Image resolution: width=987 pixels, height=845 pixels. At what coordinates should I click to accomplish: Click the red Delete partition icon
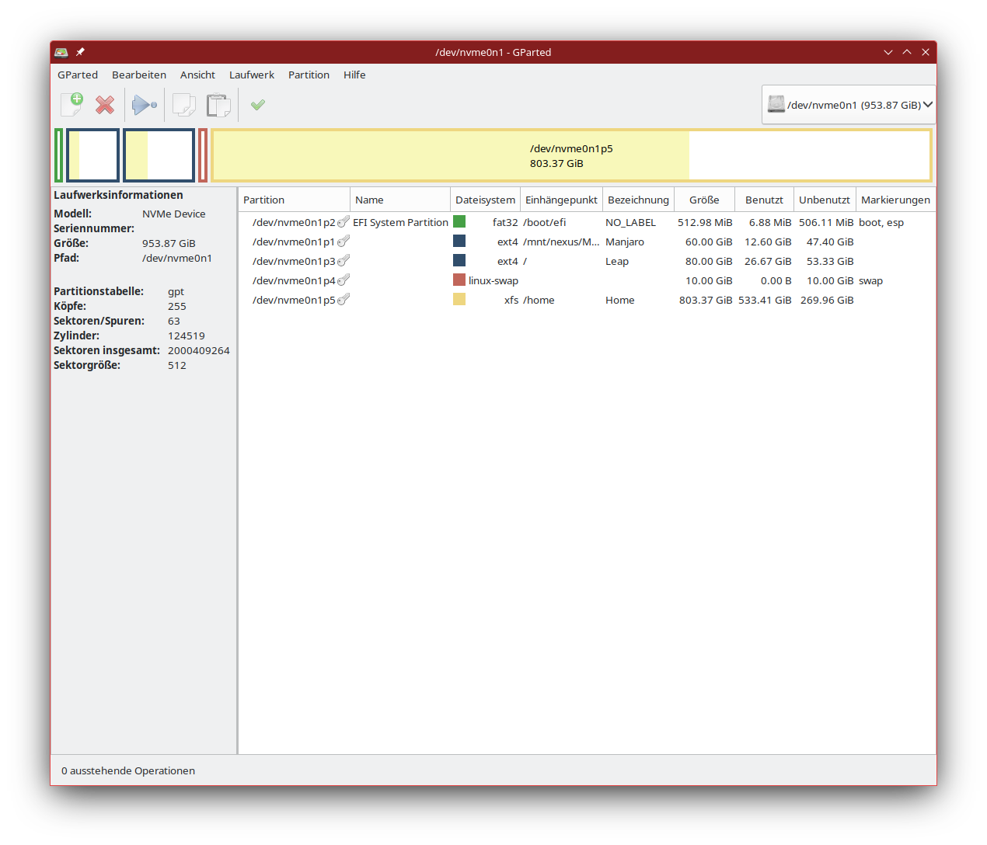coord(105,104)
